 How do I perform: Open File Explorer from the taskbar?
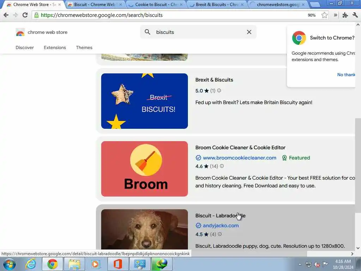click(74, 264)
